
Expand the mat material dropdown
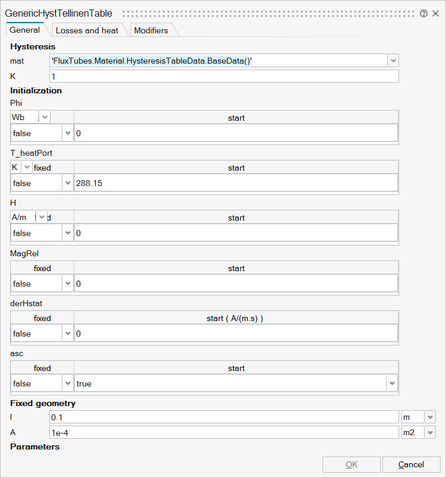click(393, 61)
